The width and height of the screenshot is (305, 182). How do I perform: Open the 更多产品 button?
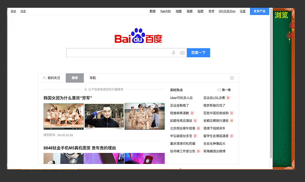259,11
